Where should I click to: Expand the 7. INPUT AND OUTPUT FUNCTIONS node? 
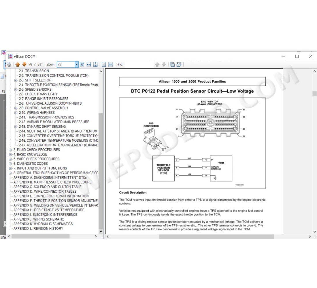(x=10, y=168)
